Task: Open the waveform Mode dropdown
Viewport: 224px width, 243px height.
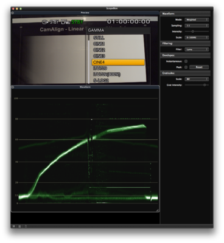Action: click(x=197, y=19)
